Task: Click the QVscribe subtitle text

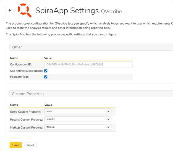Action: (111, 12)
